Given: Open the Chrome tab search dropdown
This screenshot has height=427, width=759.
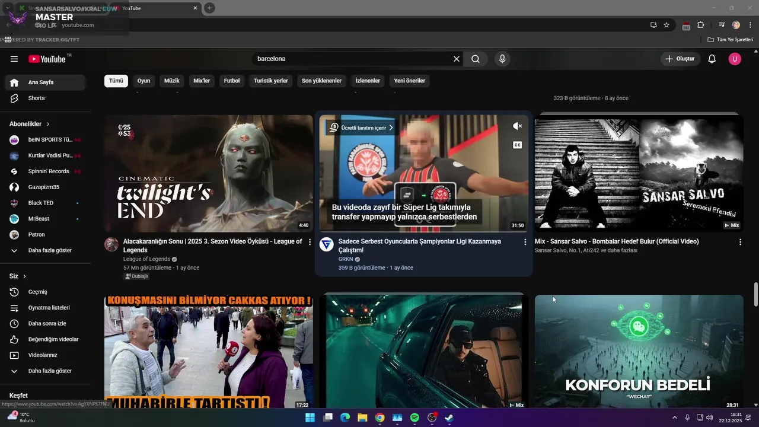Looking at the screenshot, I should [8, 8].
